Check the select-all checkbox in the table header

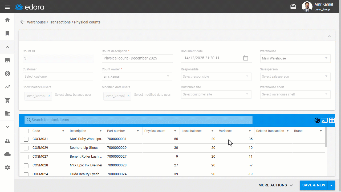(x=26, y=131)
